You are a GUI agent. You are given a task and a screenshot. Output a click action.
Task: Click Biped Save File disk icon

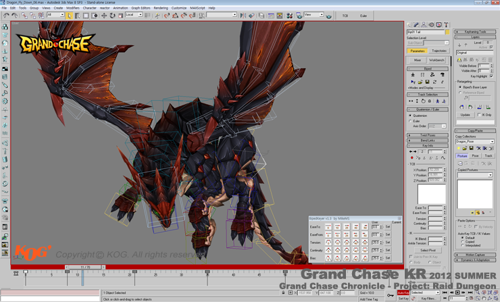tap(427, 82)
